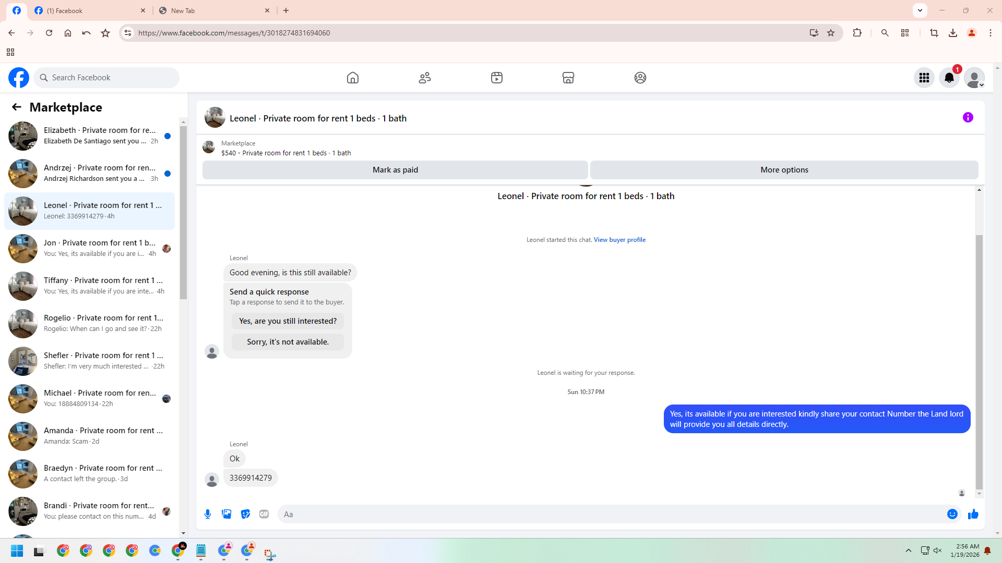Open Braedyn private room conversation

pos(90,473)
